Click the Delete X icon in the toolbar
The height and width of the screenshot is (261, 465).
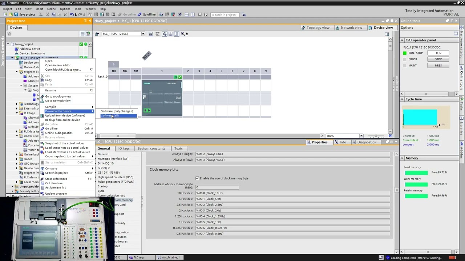(65, 14)
